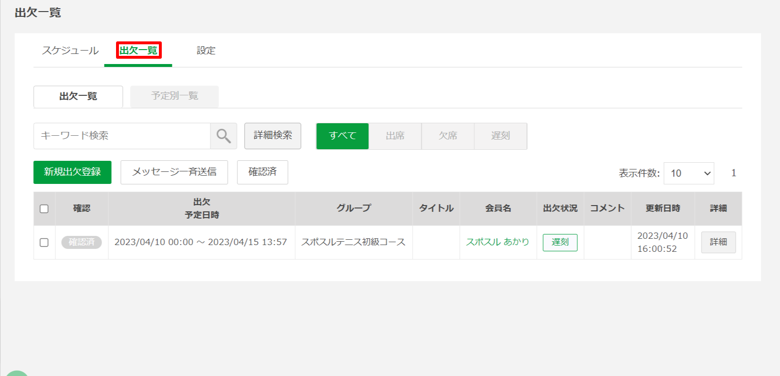
Task: Click the スポスルテニス初級コース group cell
Action: [x=353, y=242]
